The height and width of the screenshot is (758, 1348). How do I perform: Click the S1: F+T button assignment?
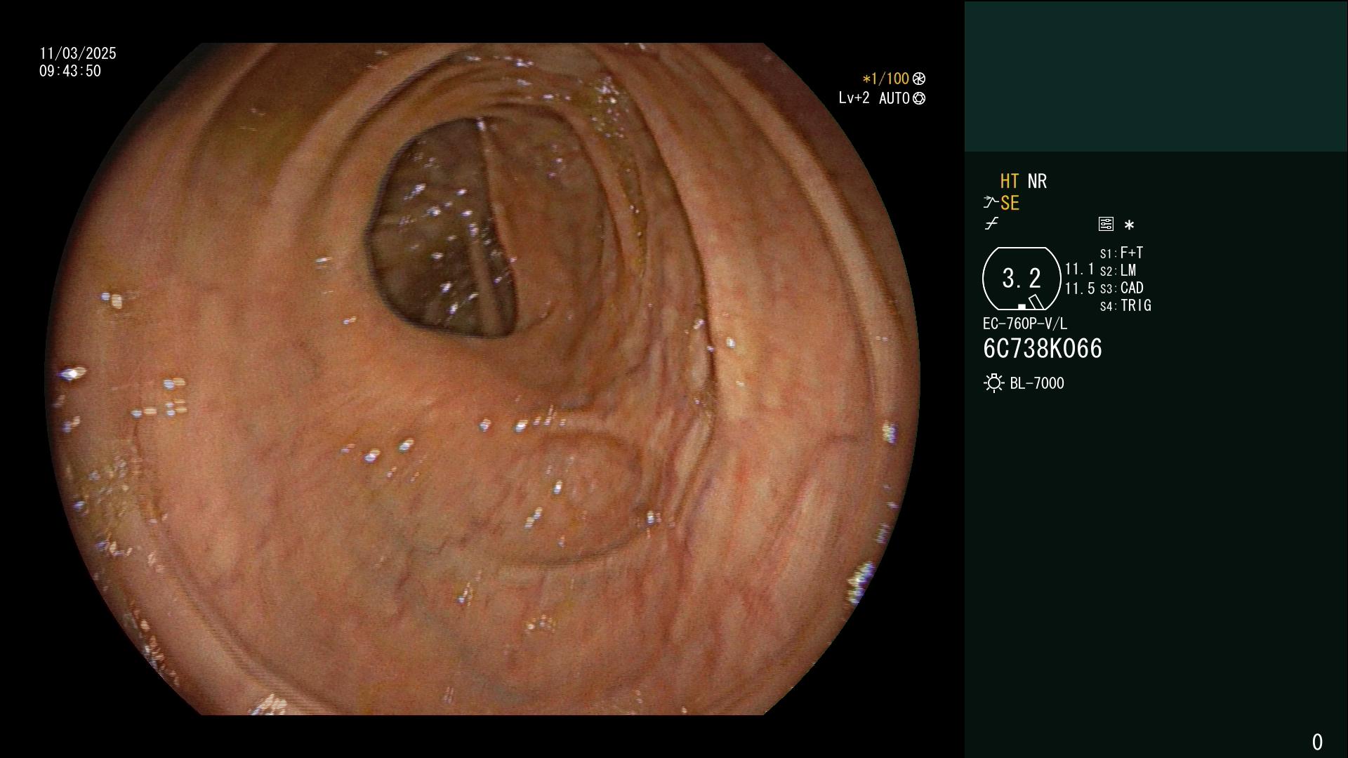(1121, 253)
